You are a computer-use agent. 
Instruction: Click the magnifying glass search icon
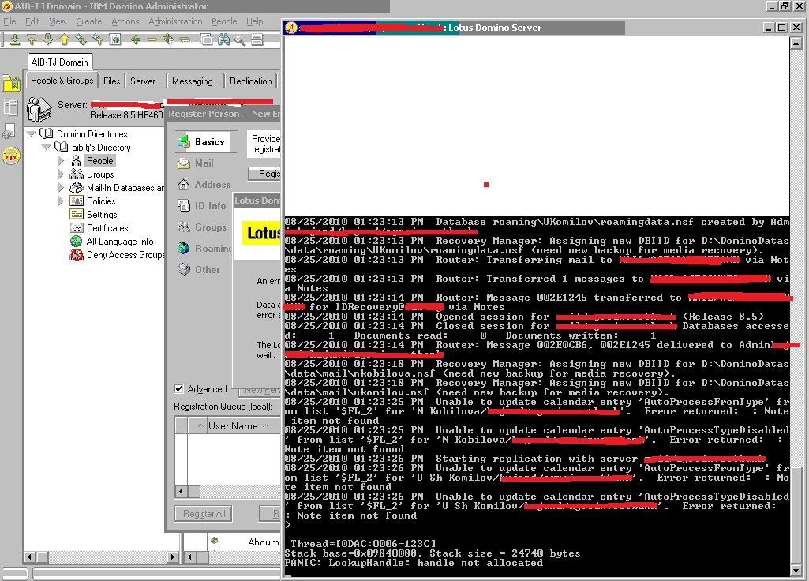(240, 39)
